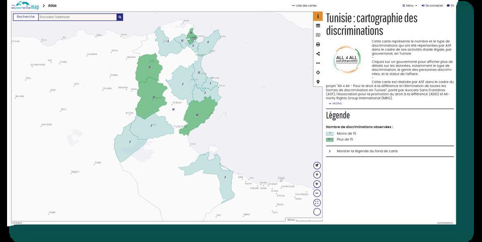Viewport: 482px width, 242px height.
Task: Click the Plus de 15 legend swatch
Action: pos(329,139)
